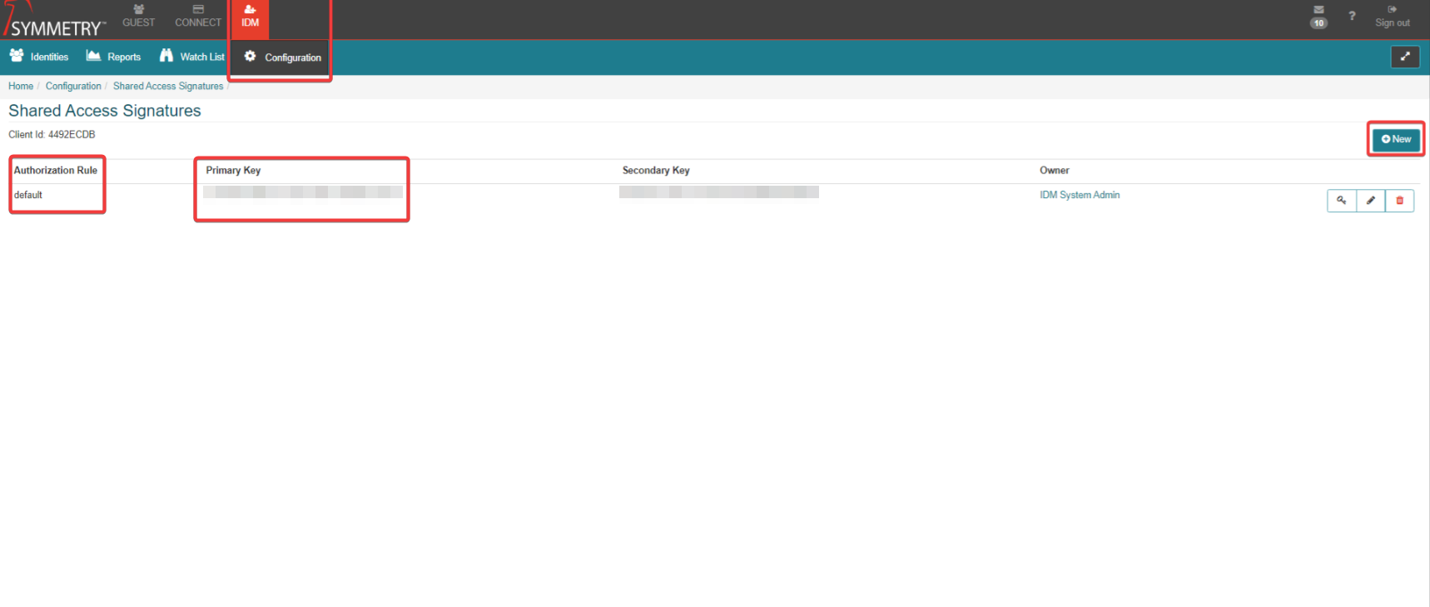Open help via the question mark icon
This screenshot has height=607, width=1430.
pyautogui.click(x=1352, y=16)
